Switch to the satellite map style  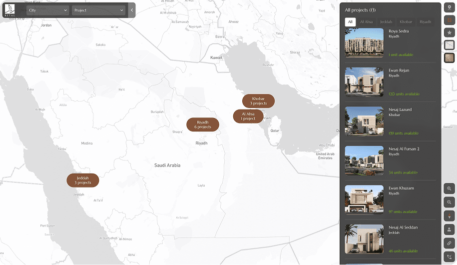coord(450,57)
